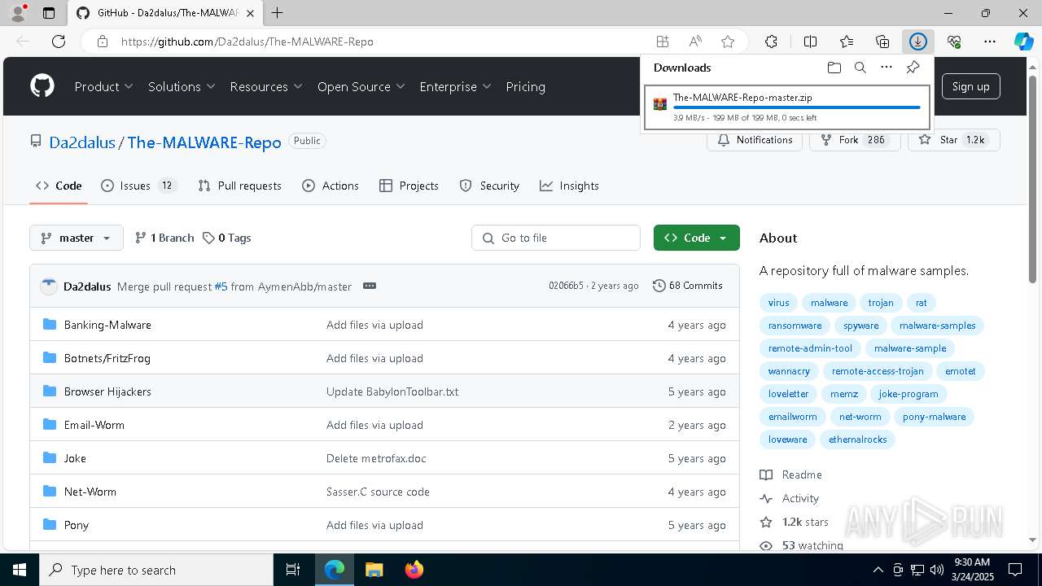Click the browser address bar URL

coord(247,42)
